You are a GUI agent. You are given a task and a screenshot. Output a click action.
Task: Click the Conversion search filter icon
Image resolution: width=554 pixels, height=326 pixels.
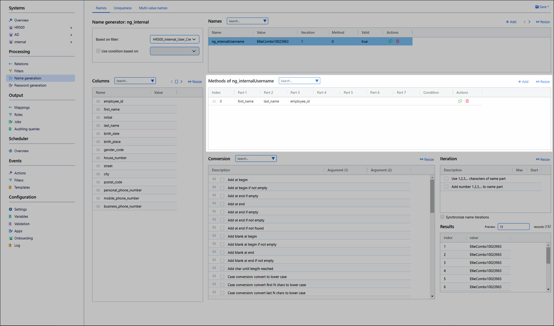click(273, 159)
